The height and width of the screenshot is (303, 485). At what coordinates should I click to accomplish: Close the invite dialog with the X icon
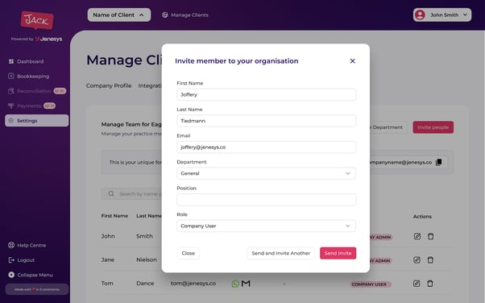coord(352,61)
